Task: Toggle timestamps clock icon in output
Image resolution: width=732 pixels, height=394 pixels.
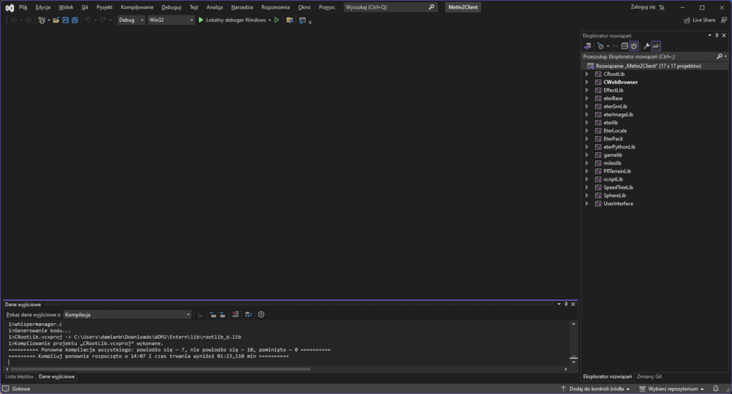Action: (x=261, y=315)
